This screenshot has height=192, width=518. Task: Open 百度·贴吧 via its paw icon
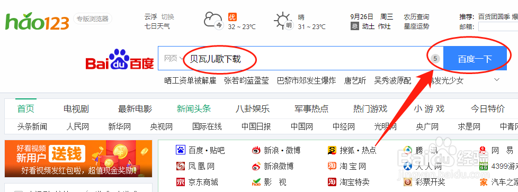click(x=181, y=150)
